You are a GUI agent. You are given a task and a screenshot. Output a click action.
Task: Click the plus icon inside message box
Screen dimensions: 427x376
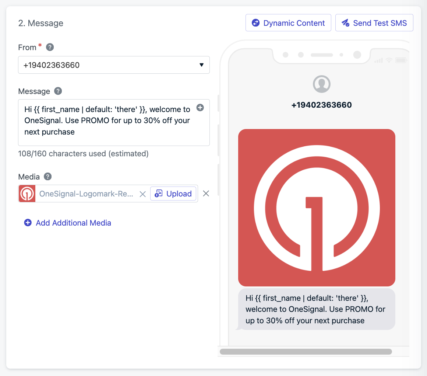200,108
